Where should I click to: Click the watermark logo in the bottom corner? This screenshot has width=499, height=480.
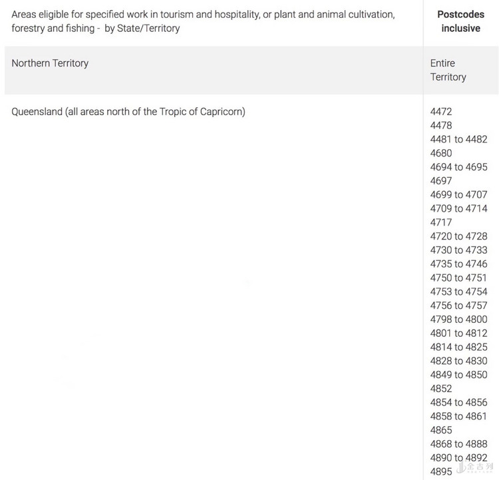click(x=474, y=469)
